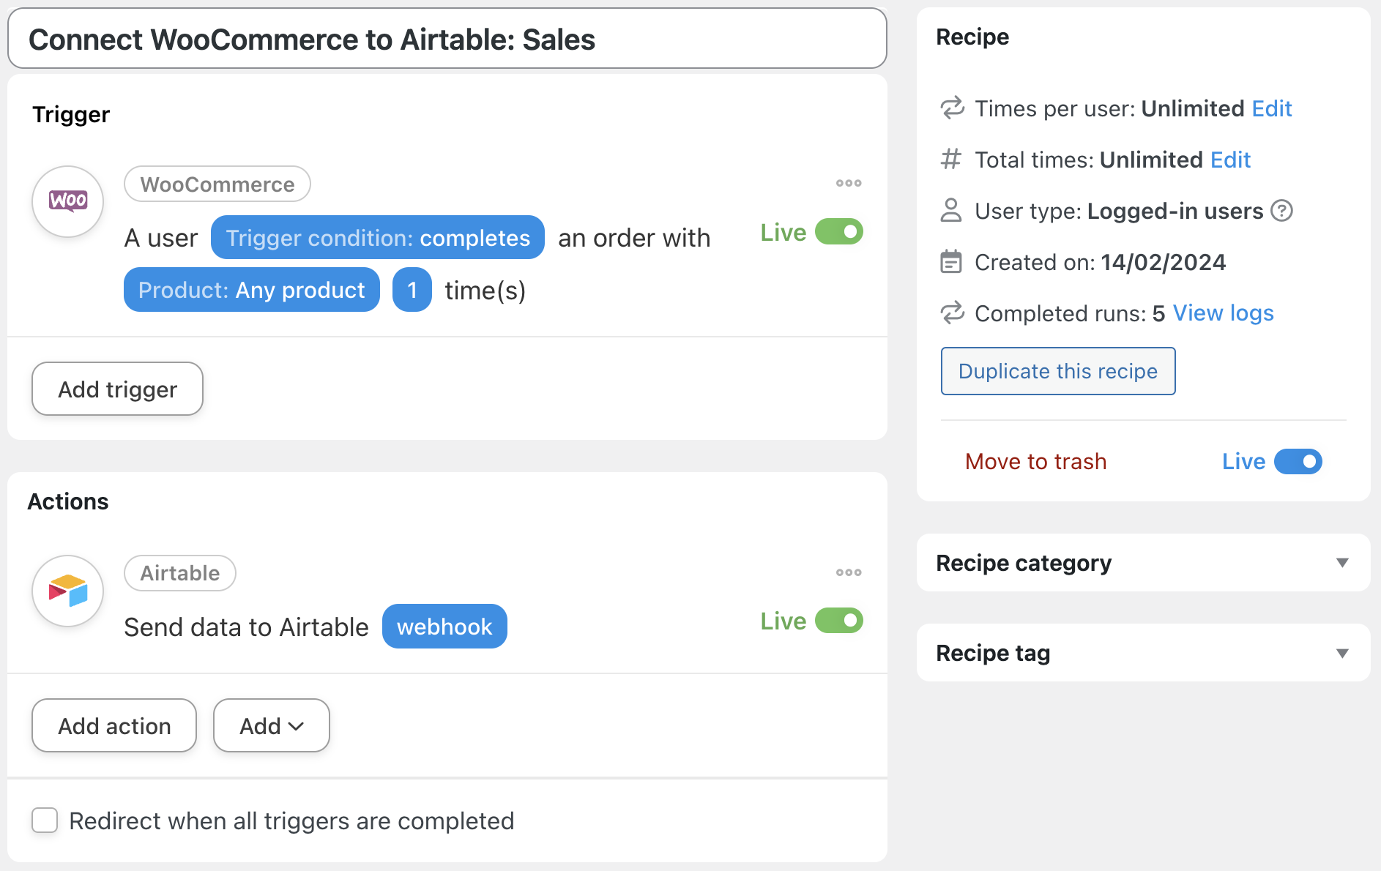
Task: Open the Add dropdown next to Add action
Action: coord(271,725)
